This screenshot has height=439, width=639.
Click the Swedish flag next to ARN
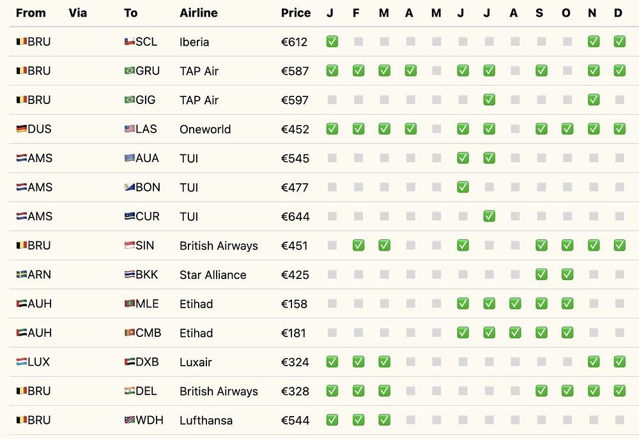(21, 275)
